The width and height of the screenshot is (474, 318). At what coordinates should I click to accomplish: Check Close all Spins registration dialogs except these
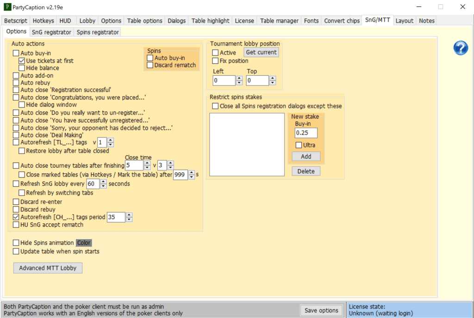point(215,106)
